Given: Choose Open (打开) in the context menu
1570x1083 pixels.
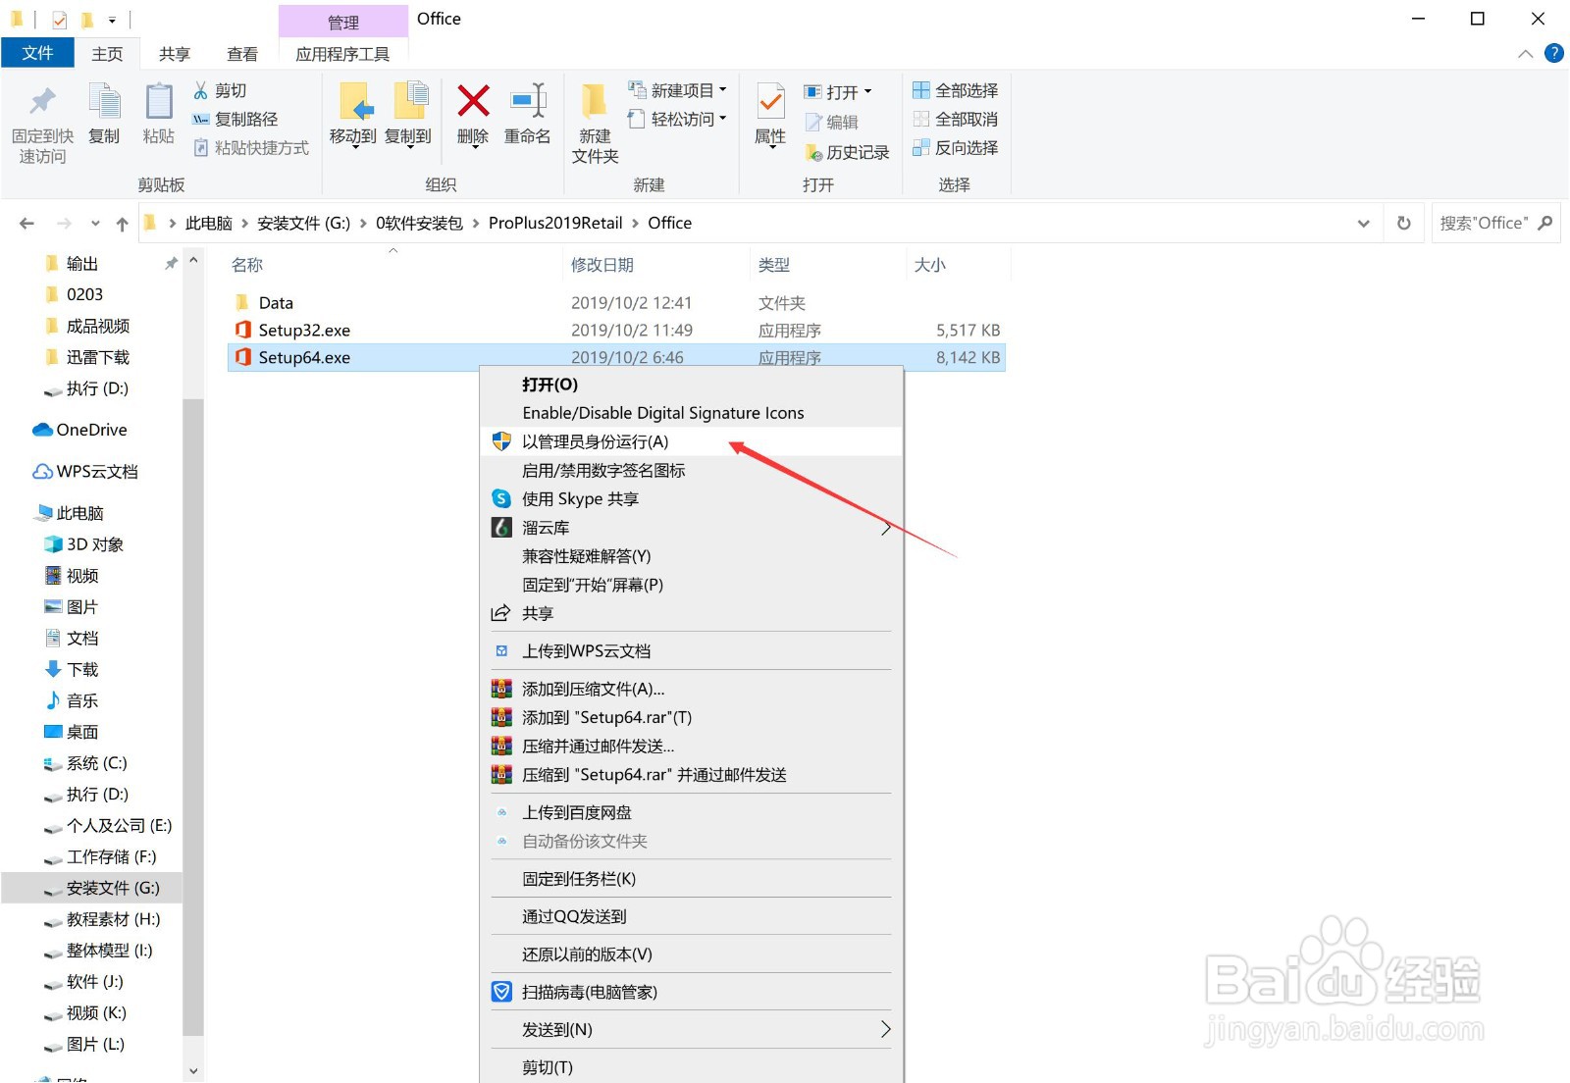Looking at the screenshot, I should coord(691,385).
